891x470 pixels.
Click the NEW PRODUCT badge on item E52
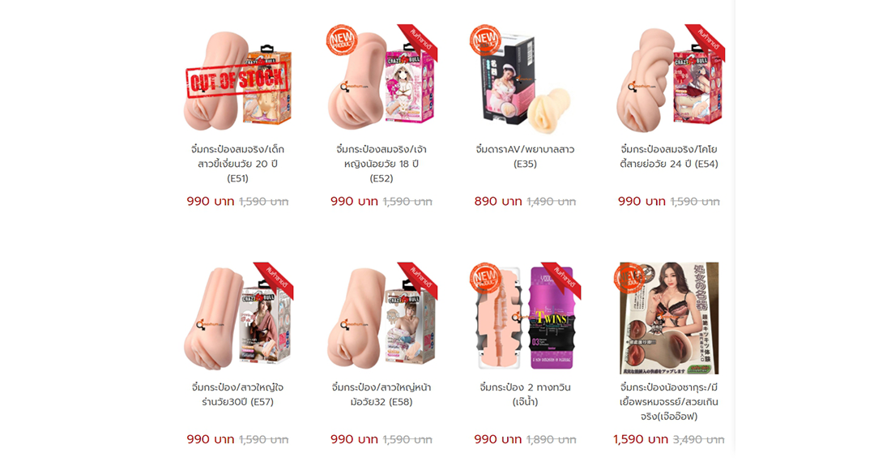pyautogui.click(x=341, y=39)
